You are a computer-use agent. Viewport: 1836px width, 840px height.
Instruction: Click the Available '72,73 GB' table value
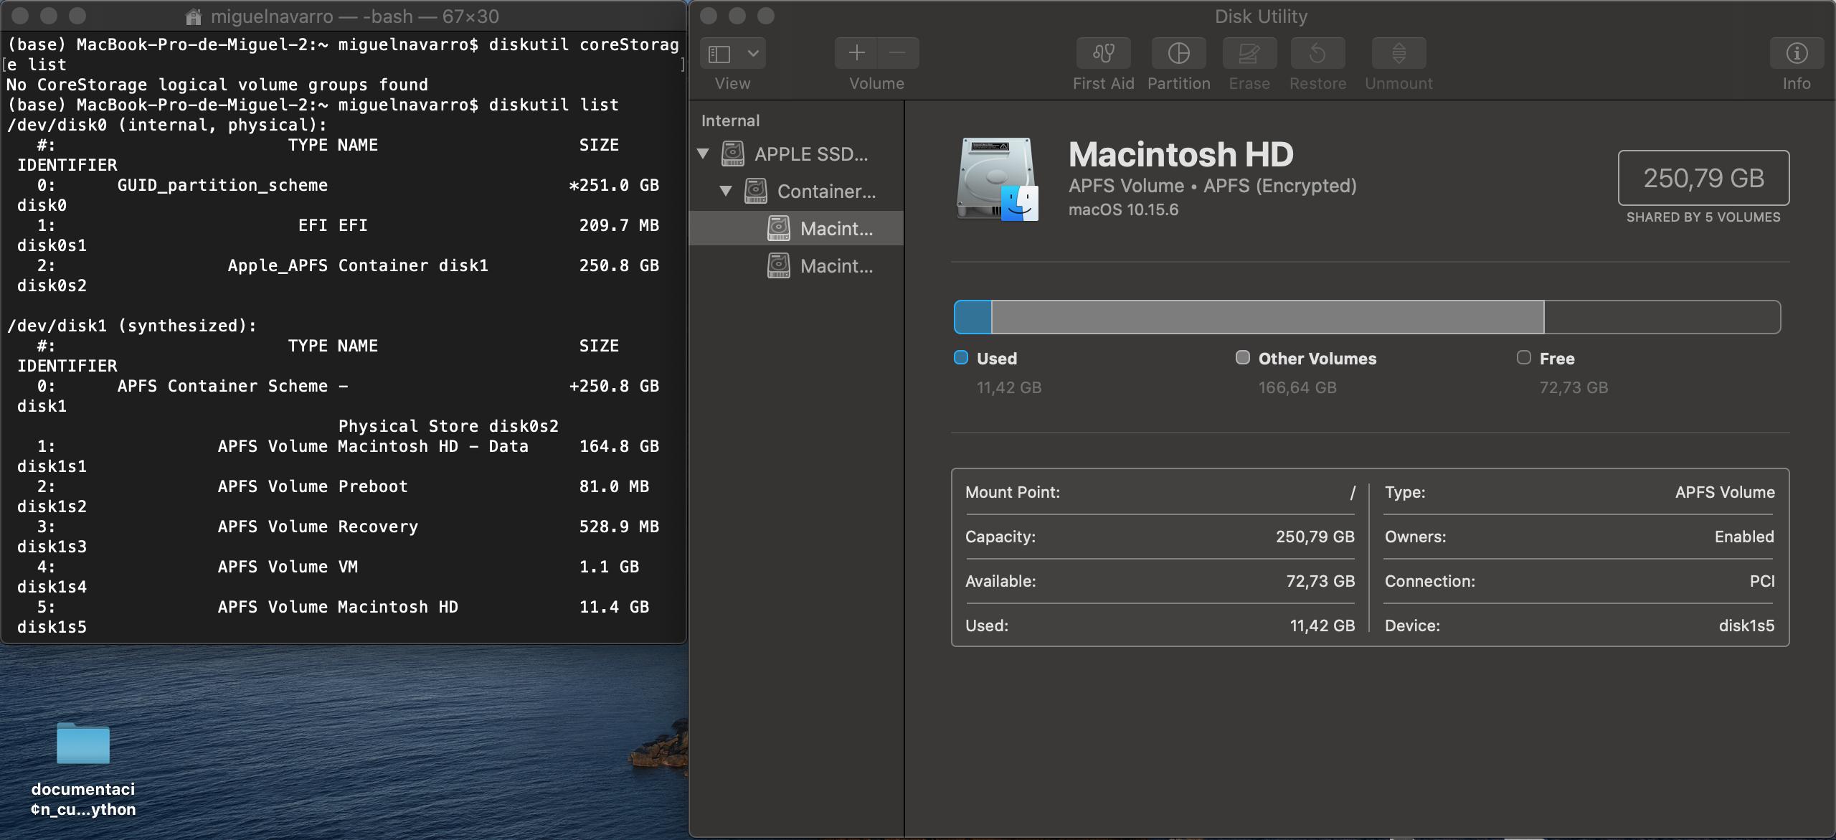1320,581
